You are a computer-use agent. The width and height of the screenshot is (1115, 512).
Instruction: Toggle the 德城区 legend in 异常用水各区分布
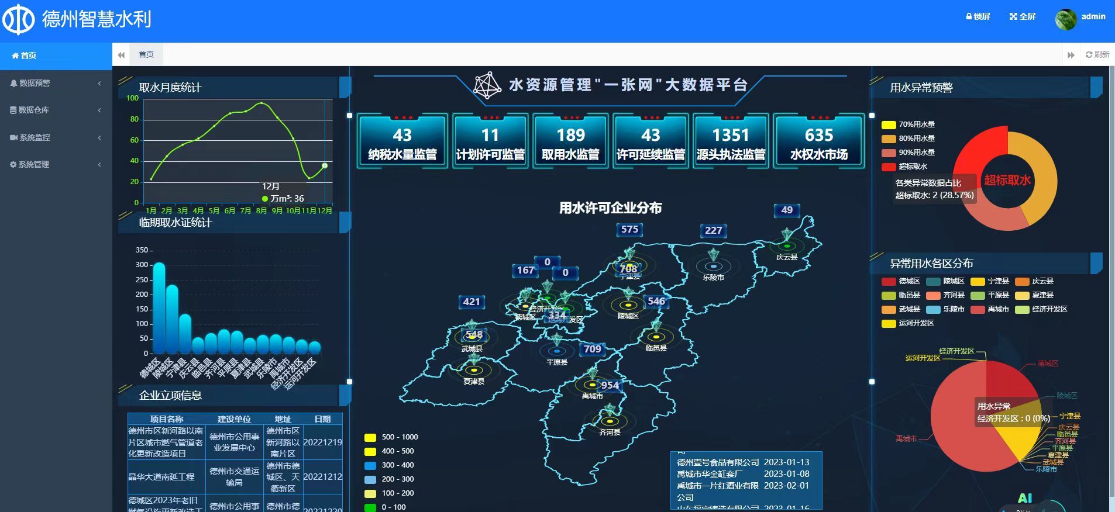(x=901, y=281)
